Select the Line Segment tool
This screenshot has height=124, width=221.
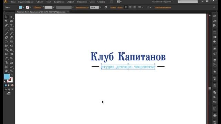(x=6, y=29)
